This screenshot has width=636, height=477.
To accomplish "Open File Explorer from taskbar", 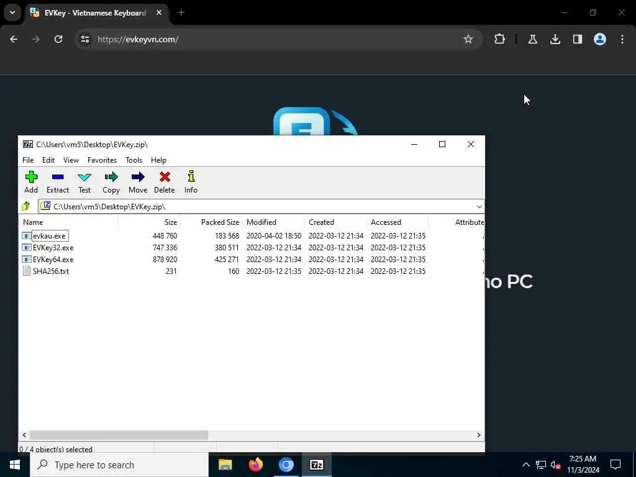I will (225, 465).
